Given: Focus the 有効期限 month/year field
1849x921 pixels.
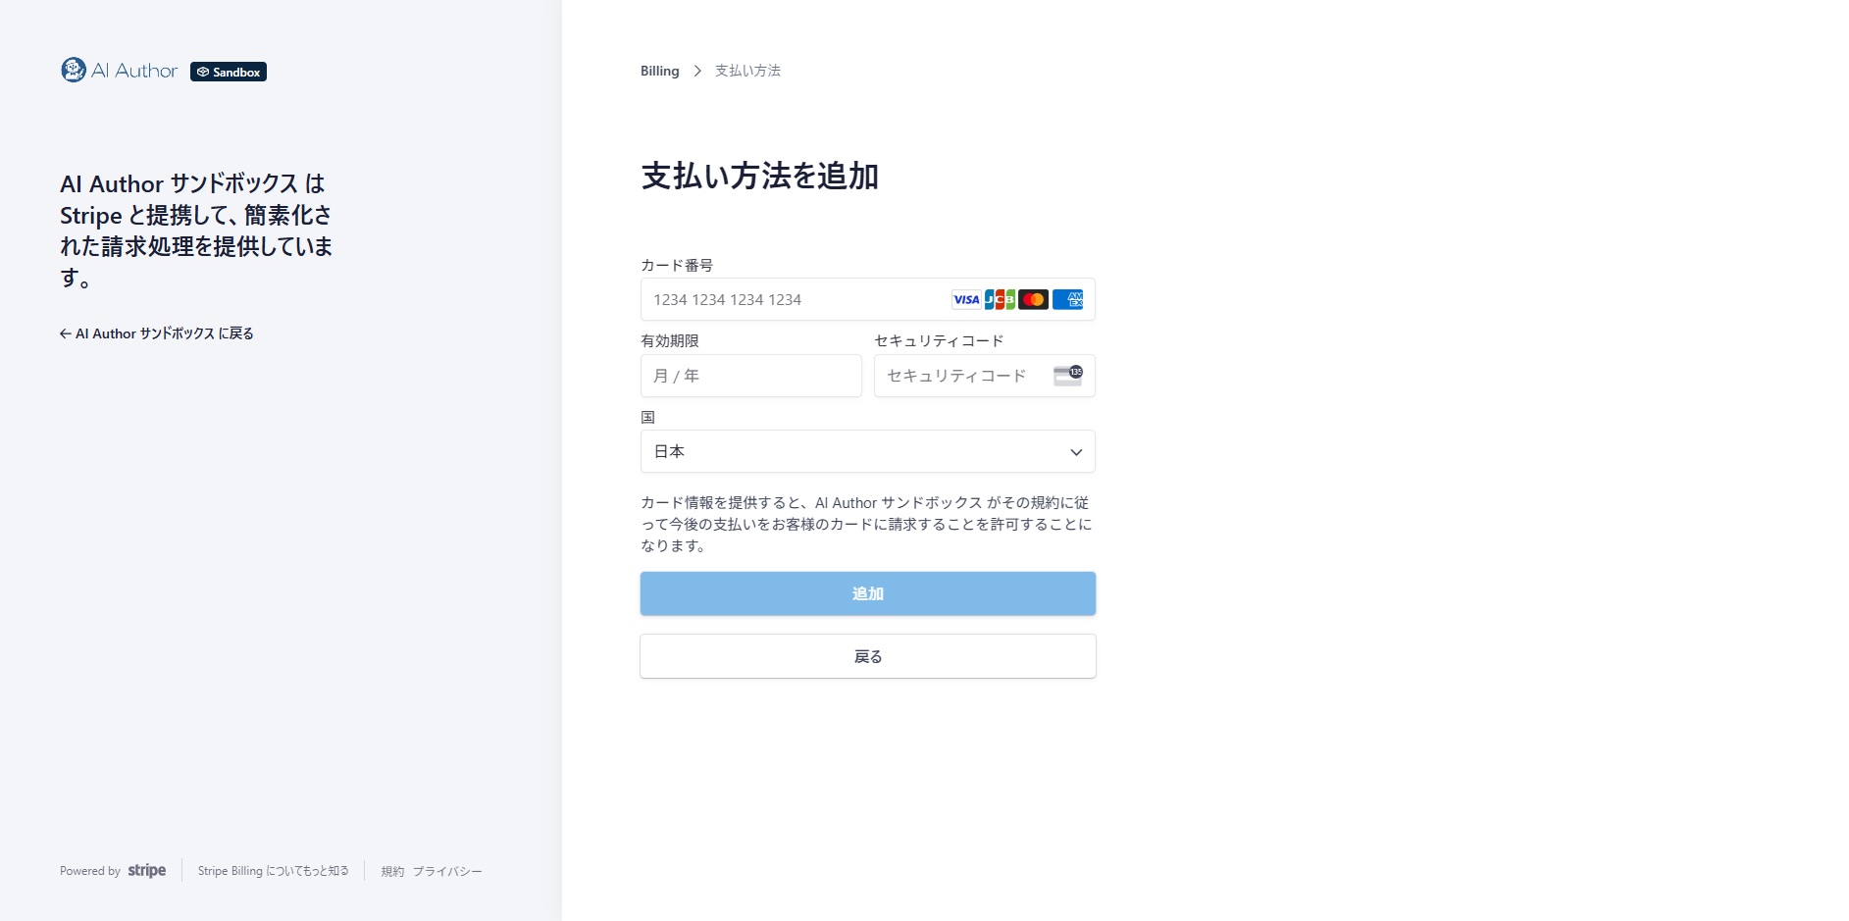Looking at the screenshot, I should [x=750, y=376].
